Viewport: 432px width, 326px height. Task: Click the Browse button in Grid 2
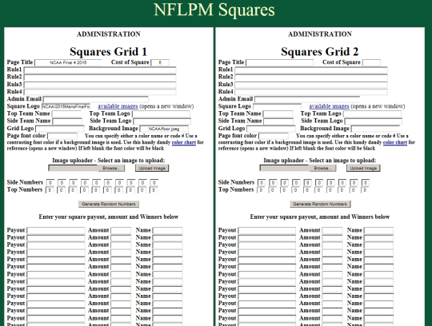pos(323,168)
